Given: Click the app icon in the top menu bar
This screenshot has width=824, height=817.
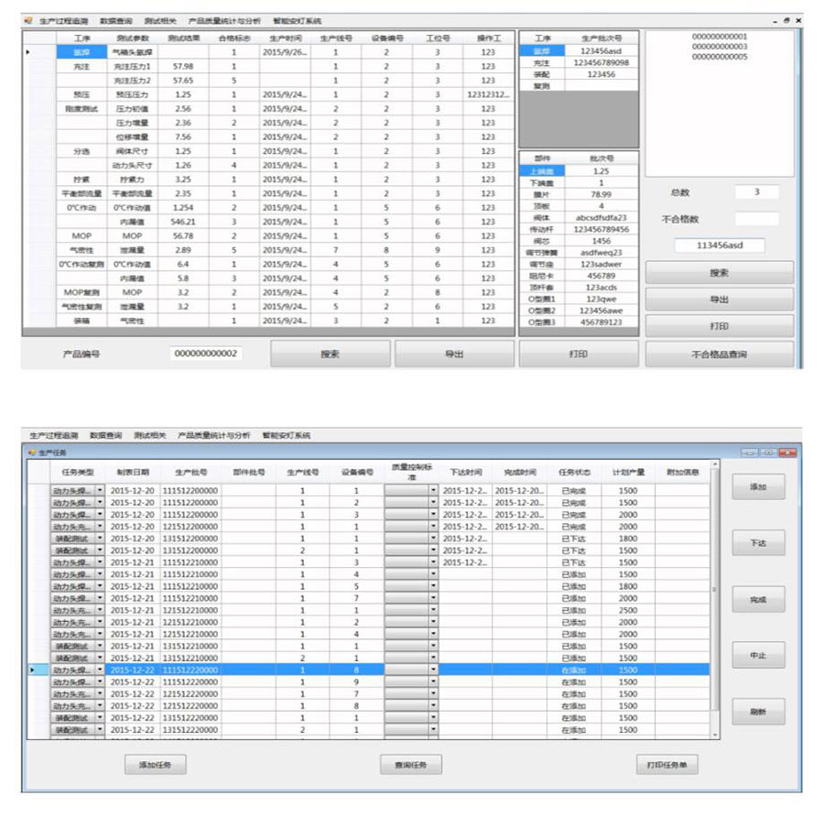Looking at the screenshot, I should point(27,20).
